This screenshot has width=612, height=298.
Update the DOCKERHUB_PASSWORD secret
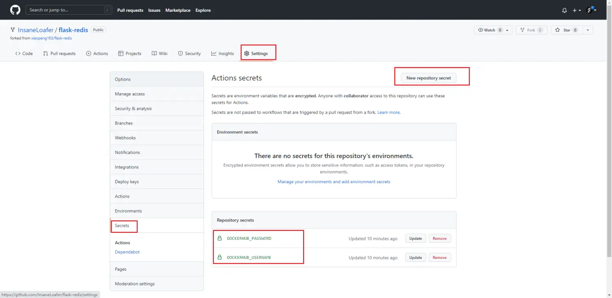[415, 239]
